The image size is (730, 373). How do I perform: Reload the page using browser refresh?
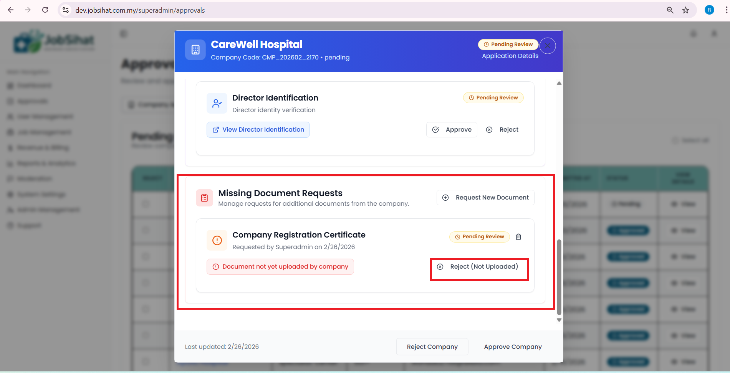(x=45, y=10)
